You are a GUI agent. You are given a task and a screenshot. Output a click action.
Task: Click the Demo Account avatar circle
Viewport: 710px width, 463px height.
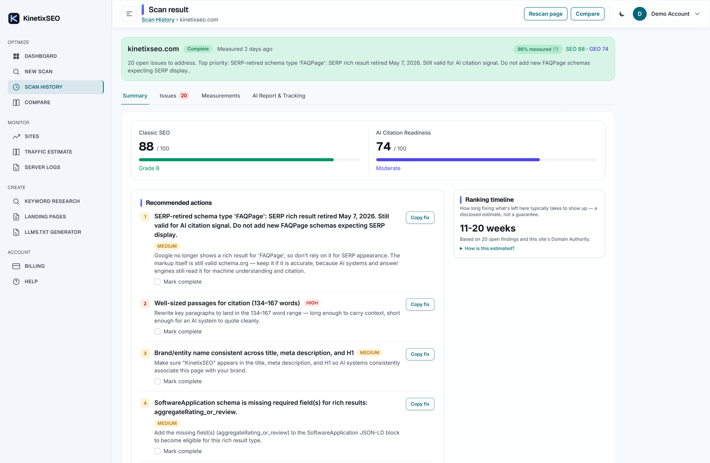[x=639, y=14]
